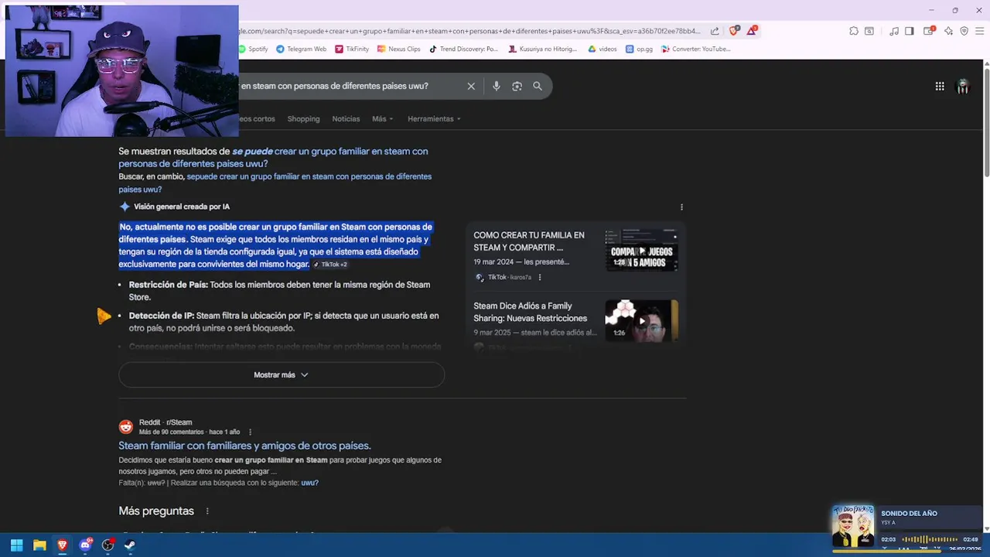Open Steam from the taskbar

pyautogui.click(x=130, y=545)
